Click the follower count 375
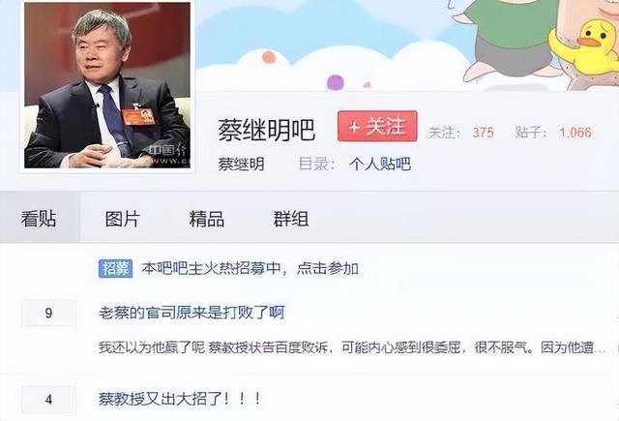The width and height of the screenshot is (619, 421). click(484, 133)
